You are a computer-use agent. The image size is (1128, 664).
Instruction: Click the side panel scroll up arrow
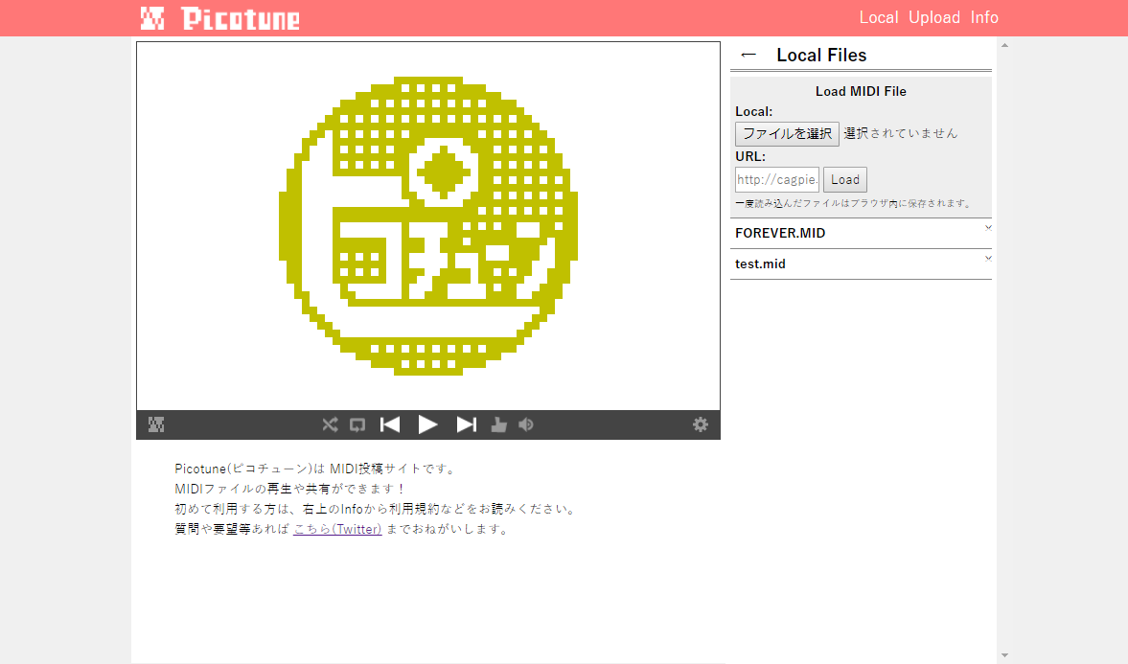pos(1005,45)
